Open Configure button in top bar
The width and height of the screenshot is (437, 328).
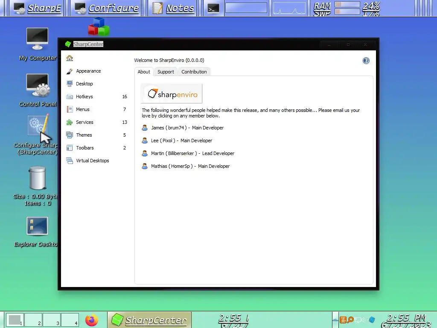[x=106, y=9]
